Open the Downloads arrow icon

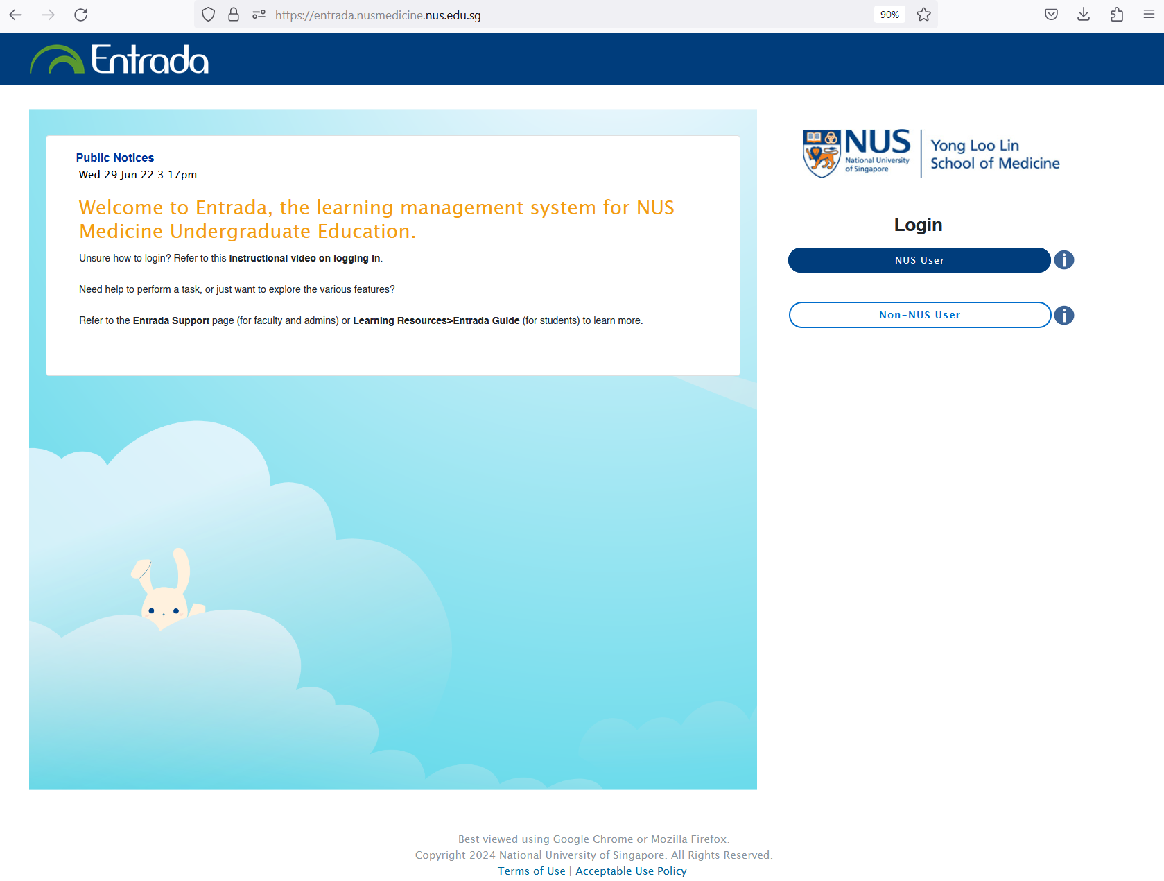point(1084,15)
